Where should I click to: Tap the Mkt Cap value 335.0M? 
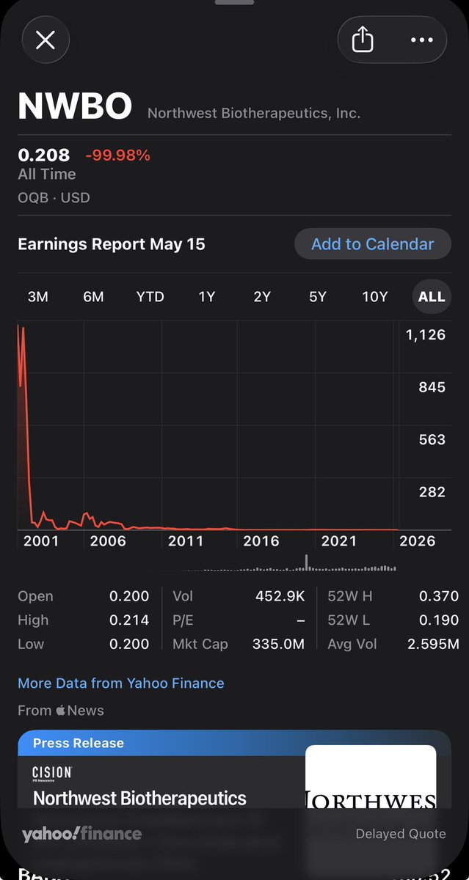point(279,644)
